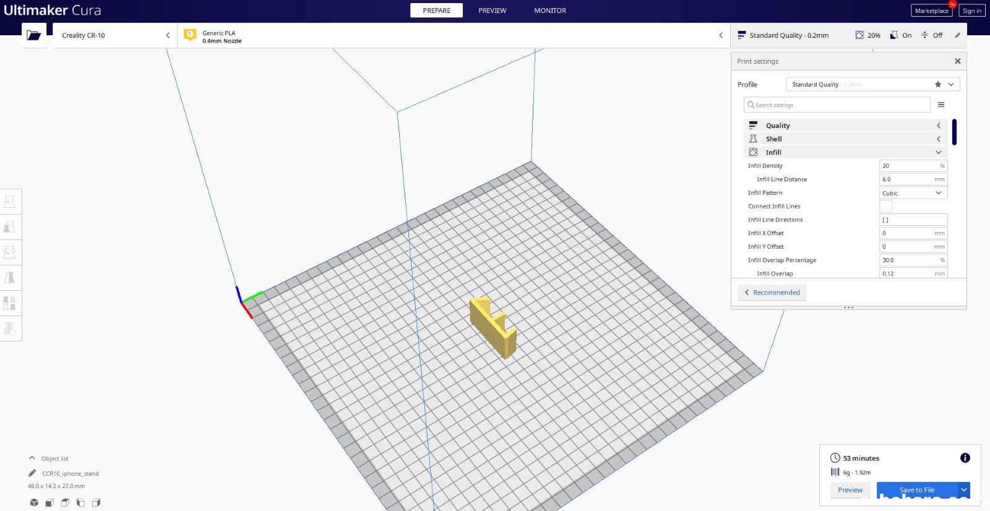Open the Infill Pattern Cubic dropdown
990x511 pixels.
coord(913,193)
